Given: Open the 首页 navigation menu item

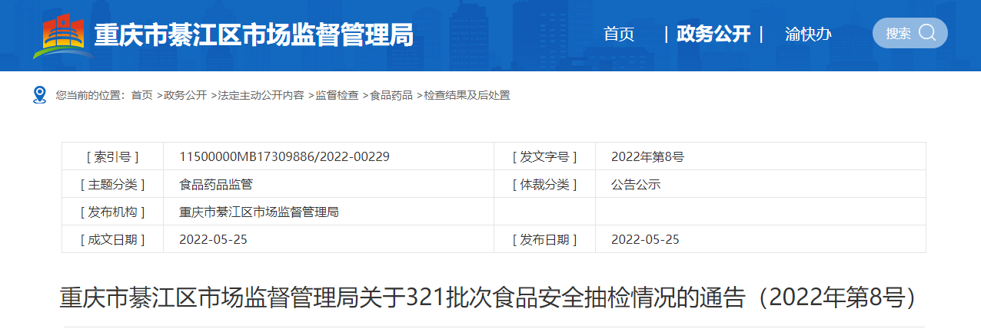Looking at the screenshot, I should click(619, 35).
